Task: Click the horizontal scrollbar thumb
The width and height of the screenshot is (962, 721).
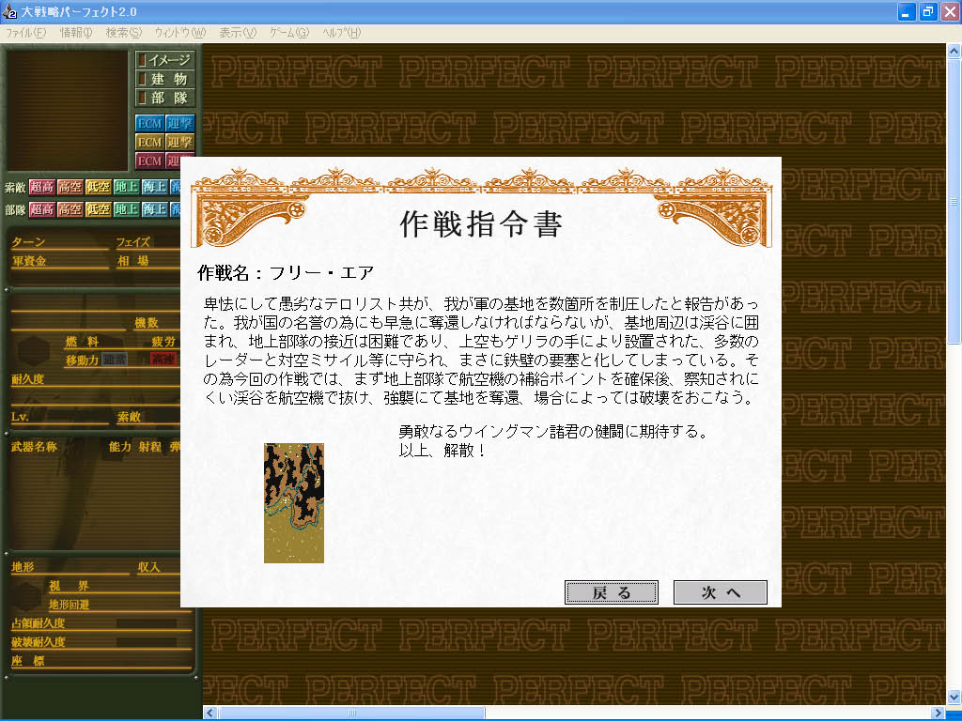Action: point(352,713)
